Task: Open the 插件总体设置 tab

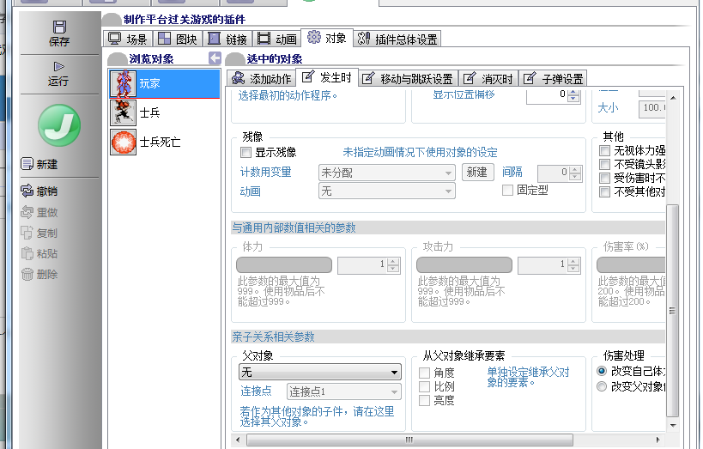Action: click(x=397, y=39)
